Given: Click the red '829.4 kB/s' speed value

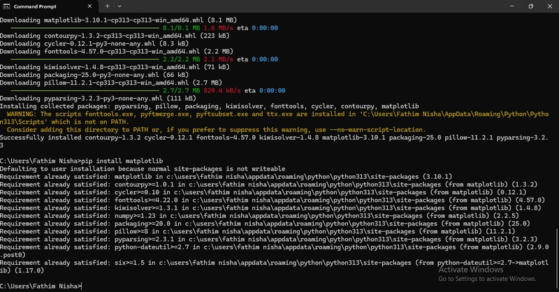Looking at the screenshot, I should tap(222, 91).
